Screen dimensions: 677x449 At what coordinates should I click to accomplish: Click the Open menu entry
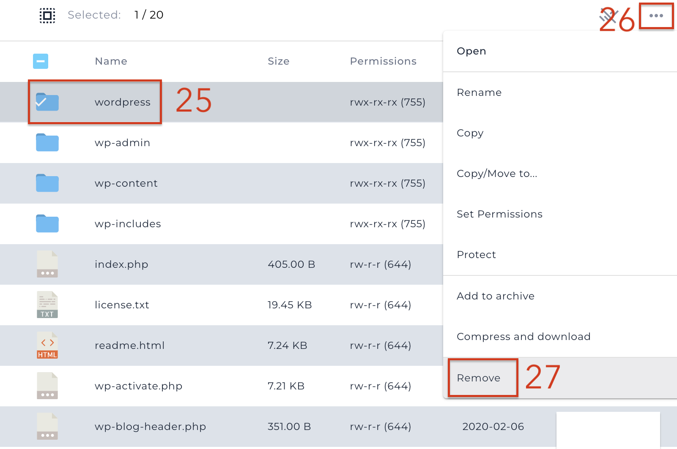point(471,51)
